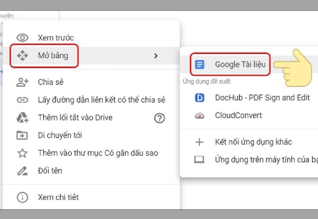Click the Drive shortcut icon
Screen dimensions: 318x219
pyautogui.click(x=22, y=118)
